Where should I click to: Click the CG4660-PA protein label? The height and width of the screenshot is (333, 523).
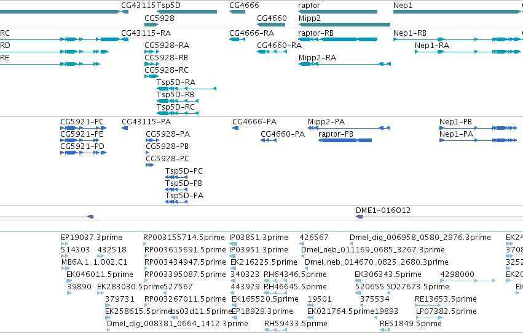(283, 134)
